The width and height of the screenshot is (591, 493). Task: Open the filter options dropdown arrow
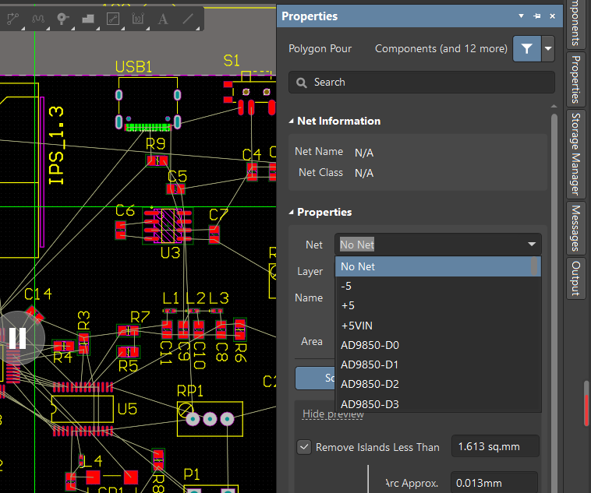click(548, 48)
